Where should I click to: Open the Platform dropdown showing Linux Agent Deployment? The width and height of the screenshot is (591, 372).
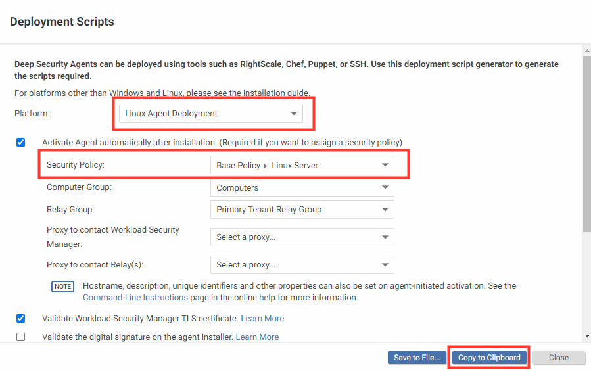[210, 114]
